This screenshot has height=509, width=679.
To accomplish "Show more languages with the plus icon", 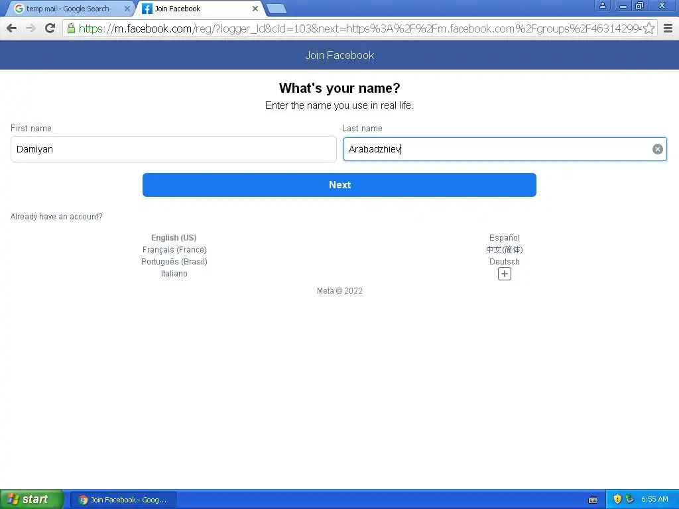I will coord(505,274).
